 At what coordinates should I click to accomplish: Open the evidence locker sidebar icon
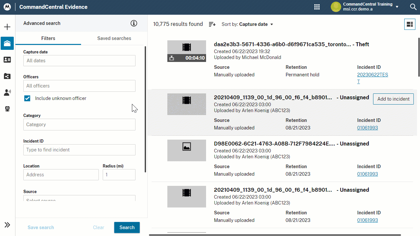point(7,43)
